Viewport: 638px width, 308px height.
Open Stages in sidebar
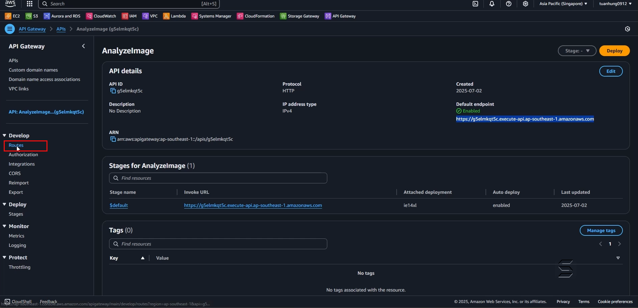pos(16,214)
